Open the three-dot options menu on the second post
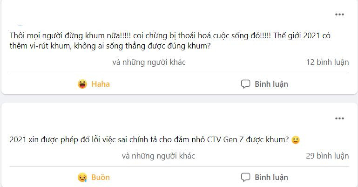 (x=339, y=118)
